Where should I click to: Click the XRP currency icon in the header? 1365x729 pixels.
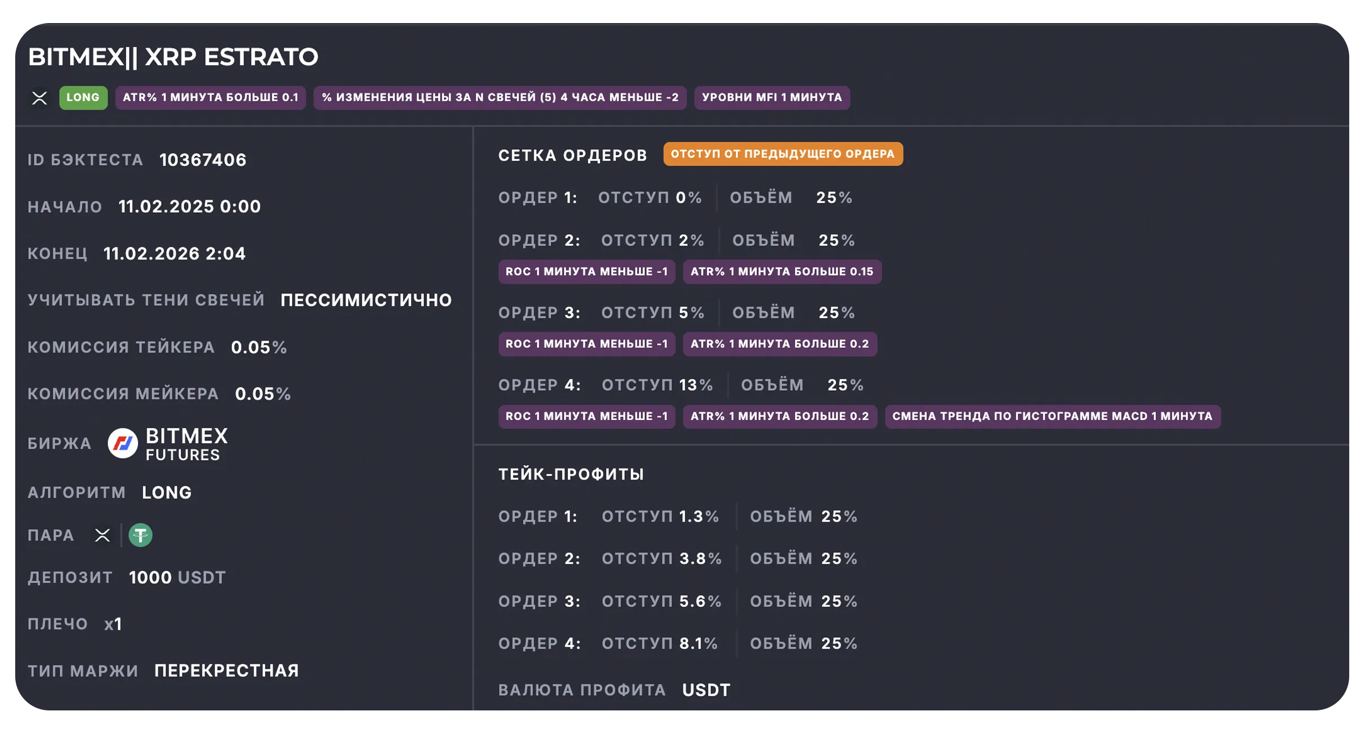click(39, 98)
